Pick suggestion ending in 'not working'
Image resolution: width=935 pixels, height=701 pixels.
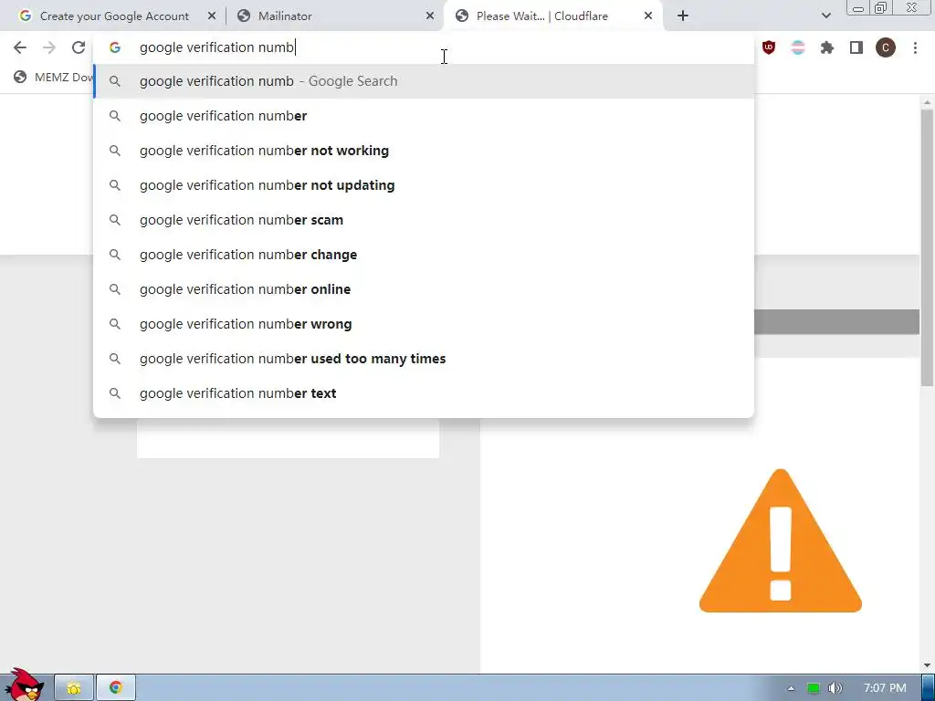(424, 151)
